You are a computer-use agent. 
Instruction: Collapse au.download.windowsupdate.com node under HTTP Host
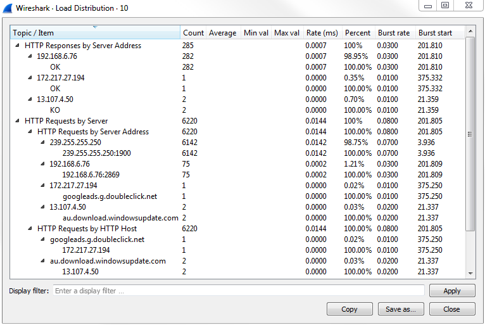42,261
